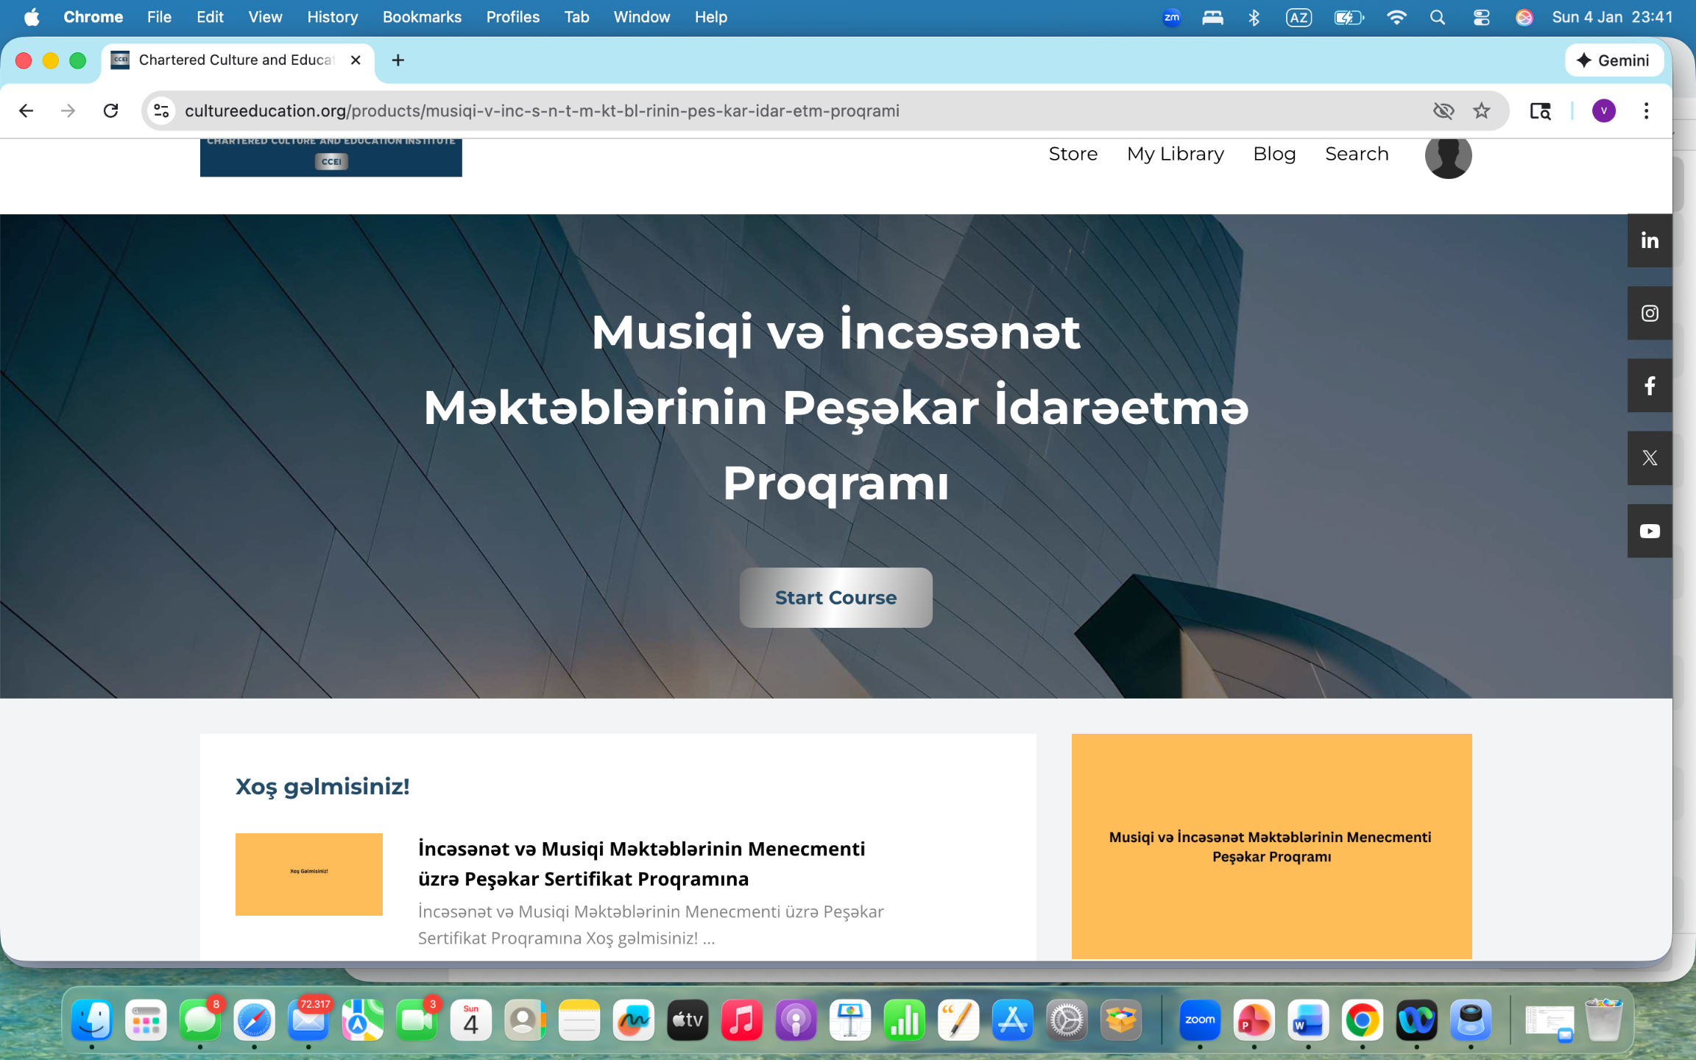The image size is (1696, 1060).
Task: Open the YouTube sidebar icon
Action: point(1649,531)
